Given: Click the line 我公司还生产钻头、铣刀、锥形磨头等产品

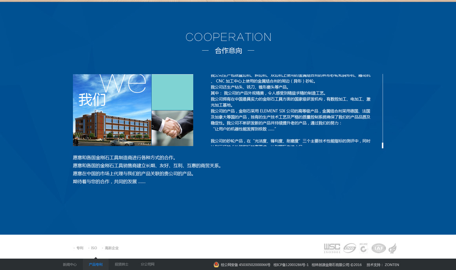Looking at the screenshot, I should pos(250,87).
